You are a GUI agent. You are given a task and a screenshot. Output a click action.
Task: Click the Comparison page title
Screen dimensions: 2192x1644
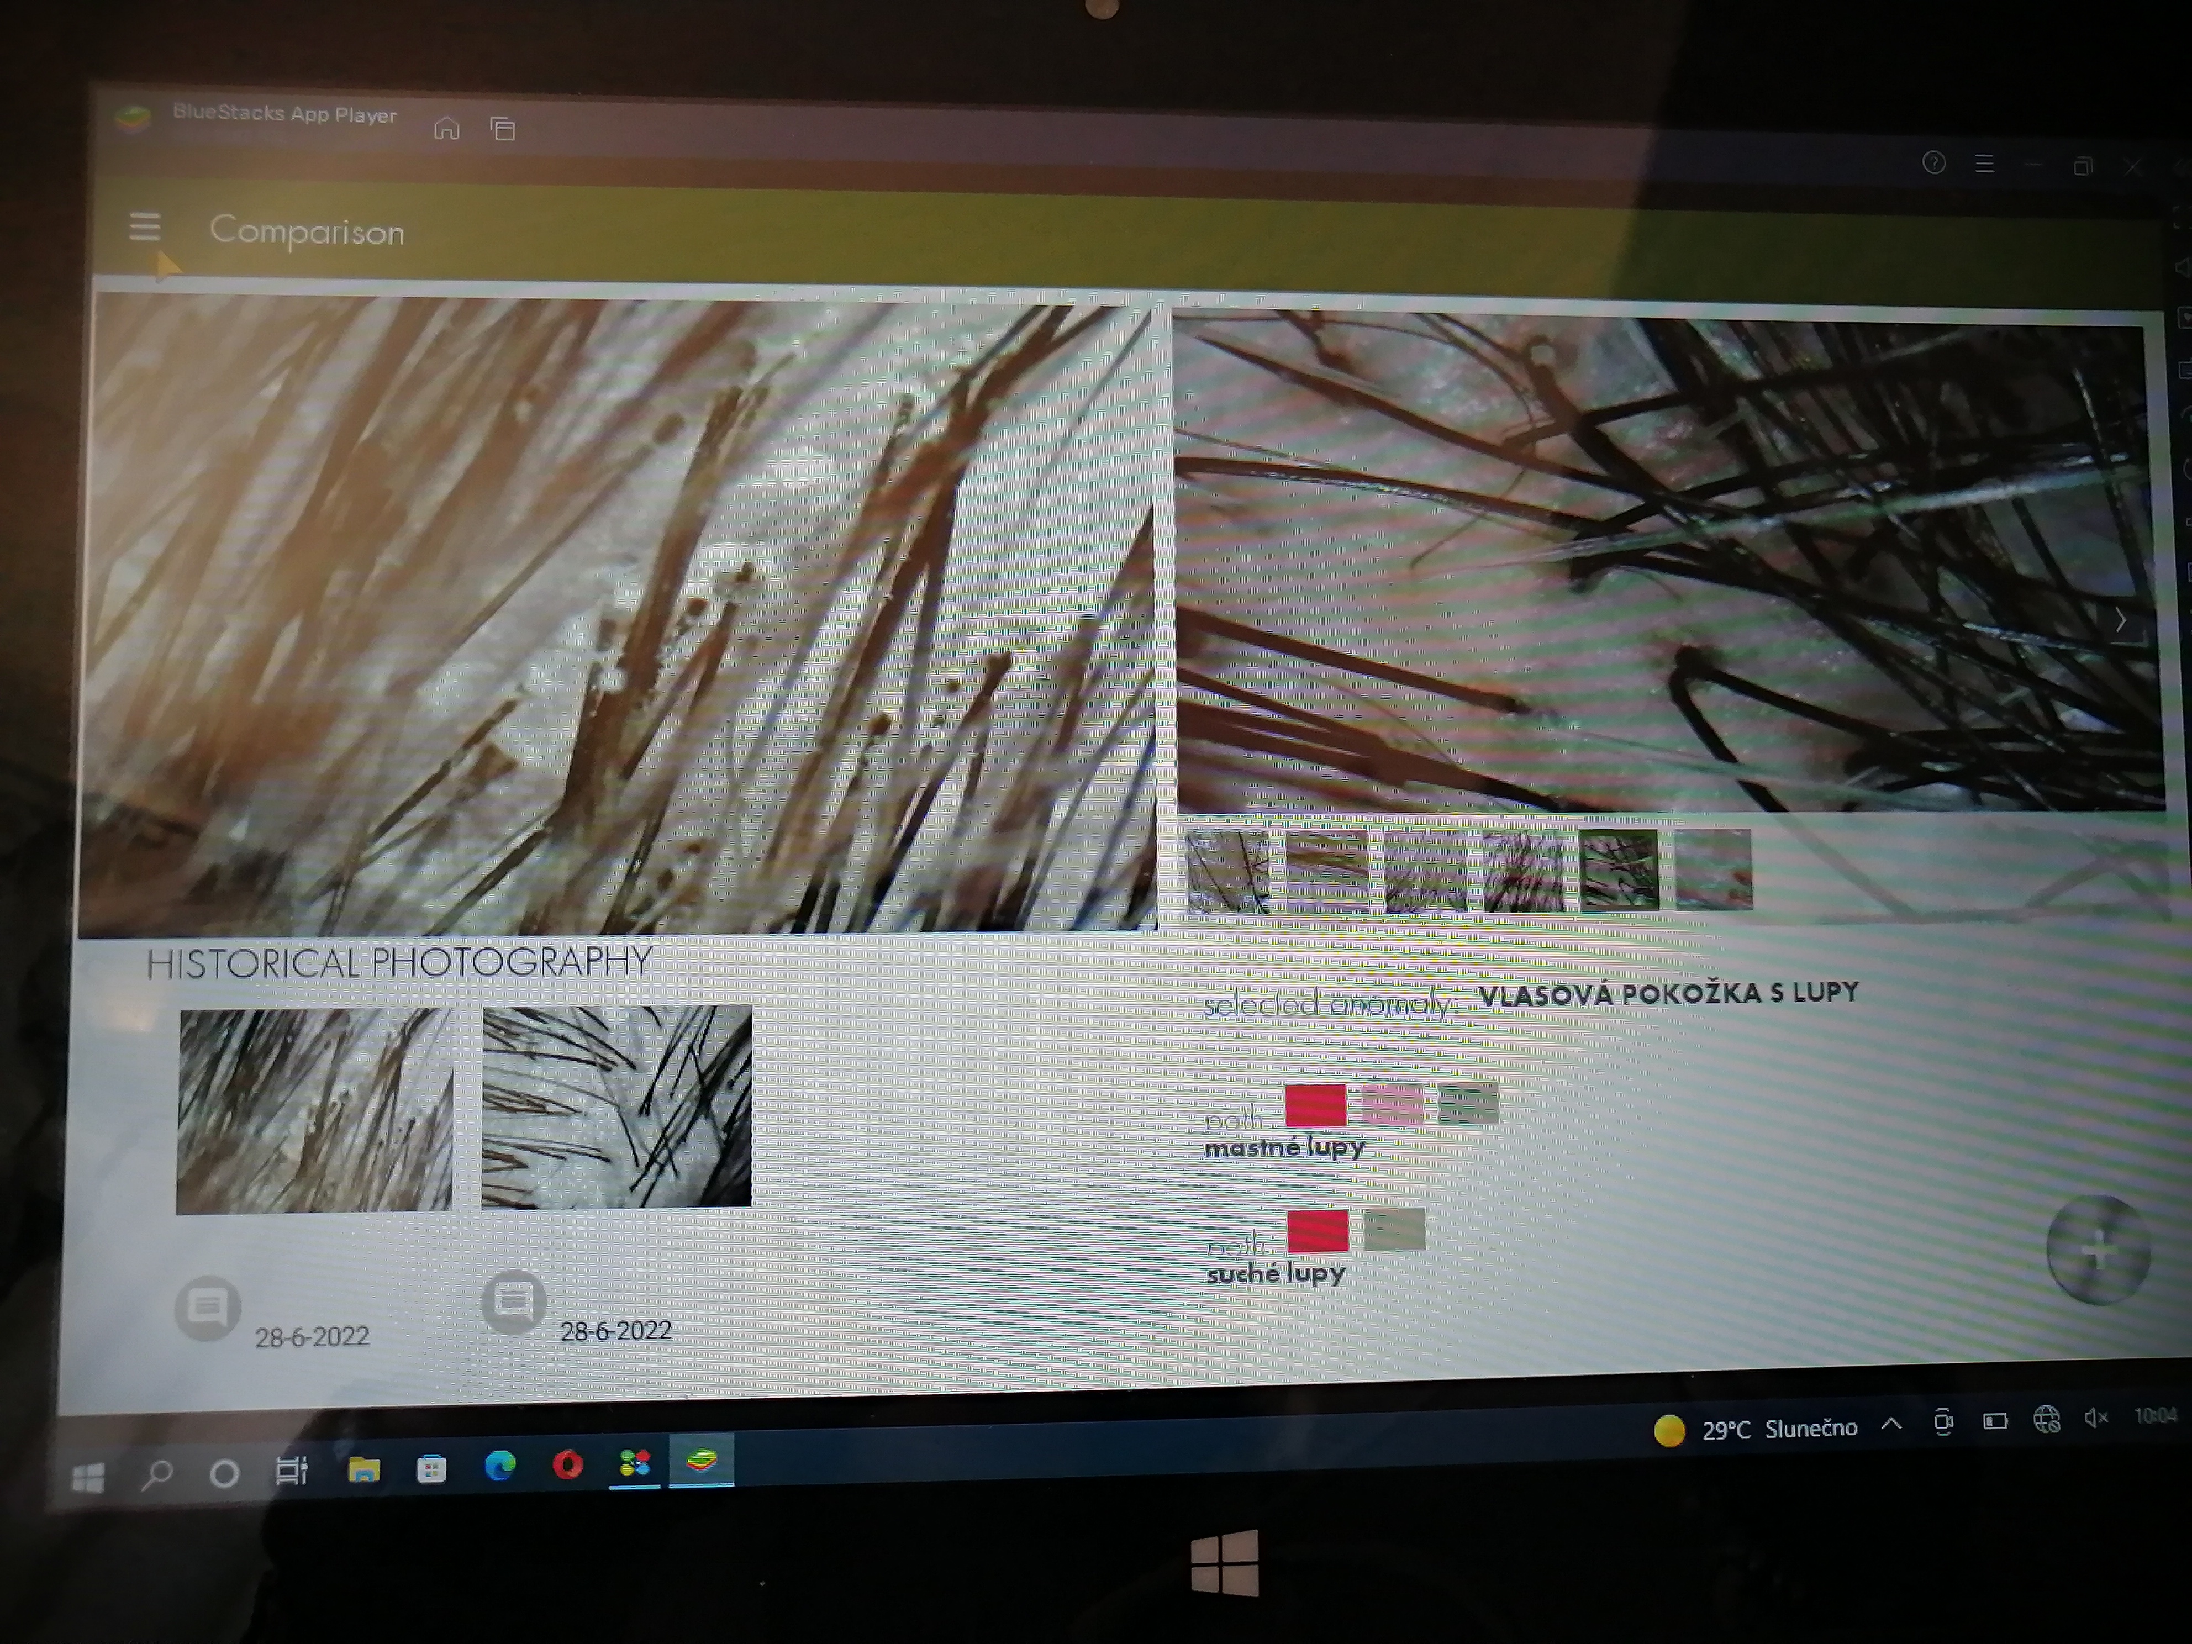(x=307, y=231)
